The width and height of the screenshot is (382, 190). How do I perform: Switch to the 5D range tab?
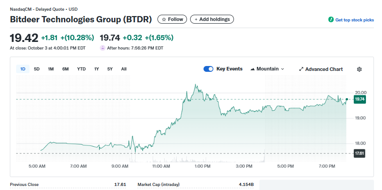[x=37, y=69]
